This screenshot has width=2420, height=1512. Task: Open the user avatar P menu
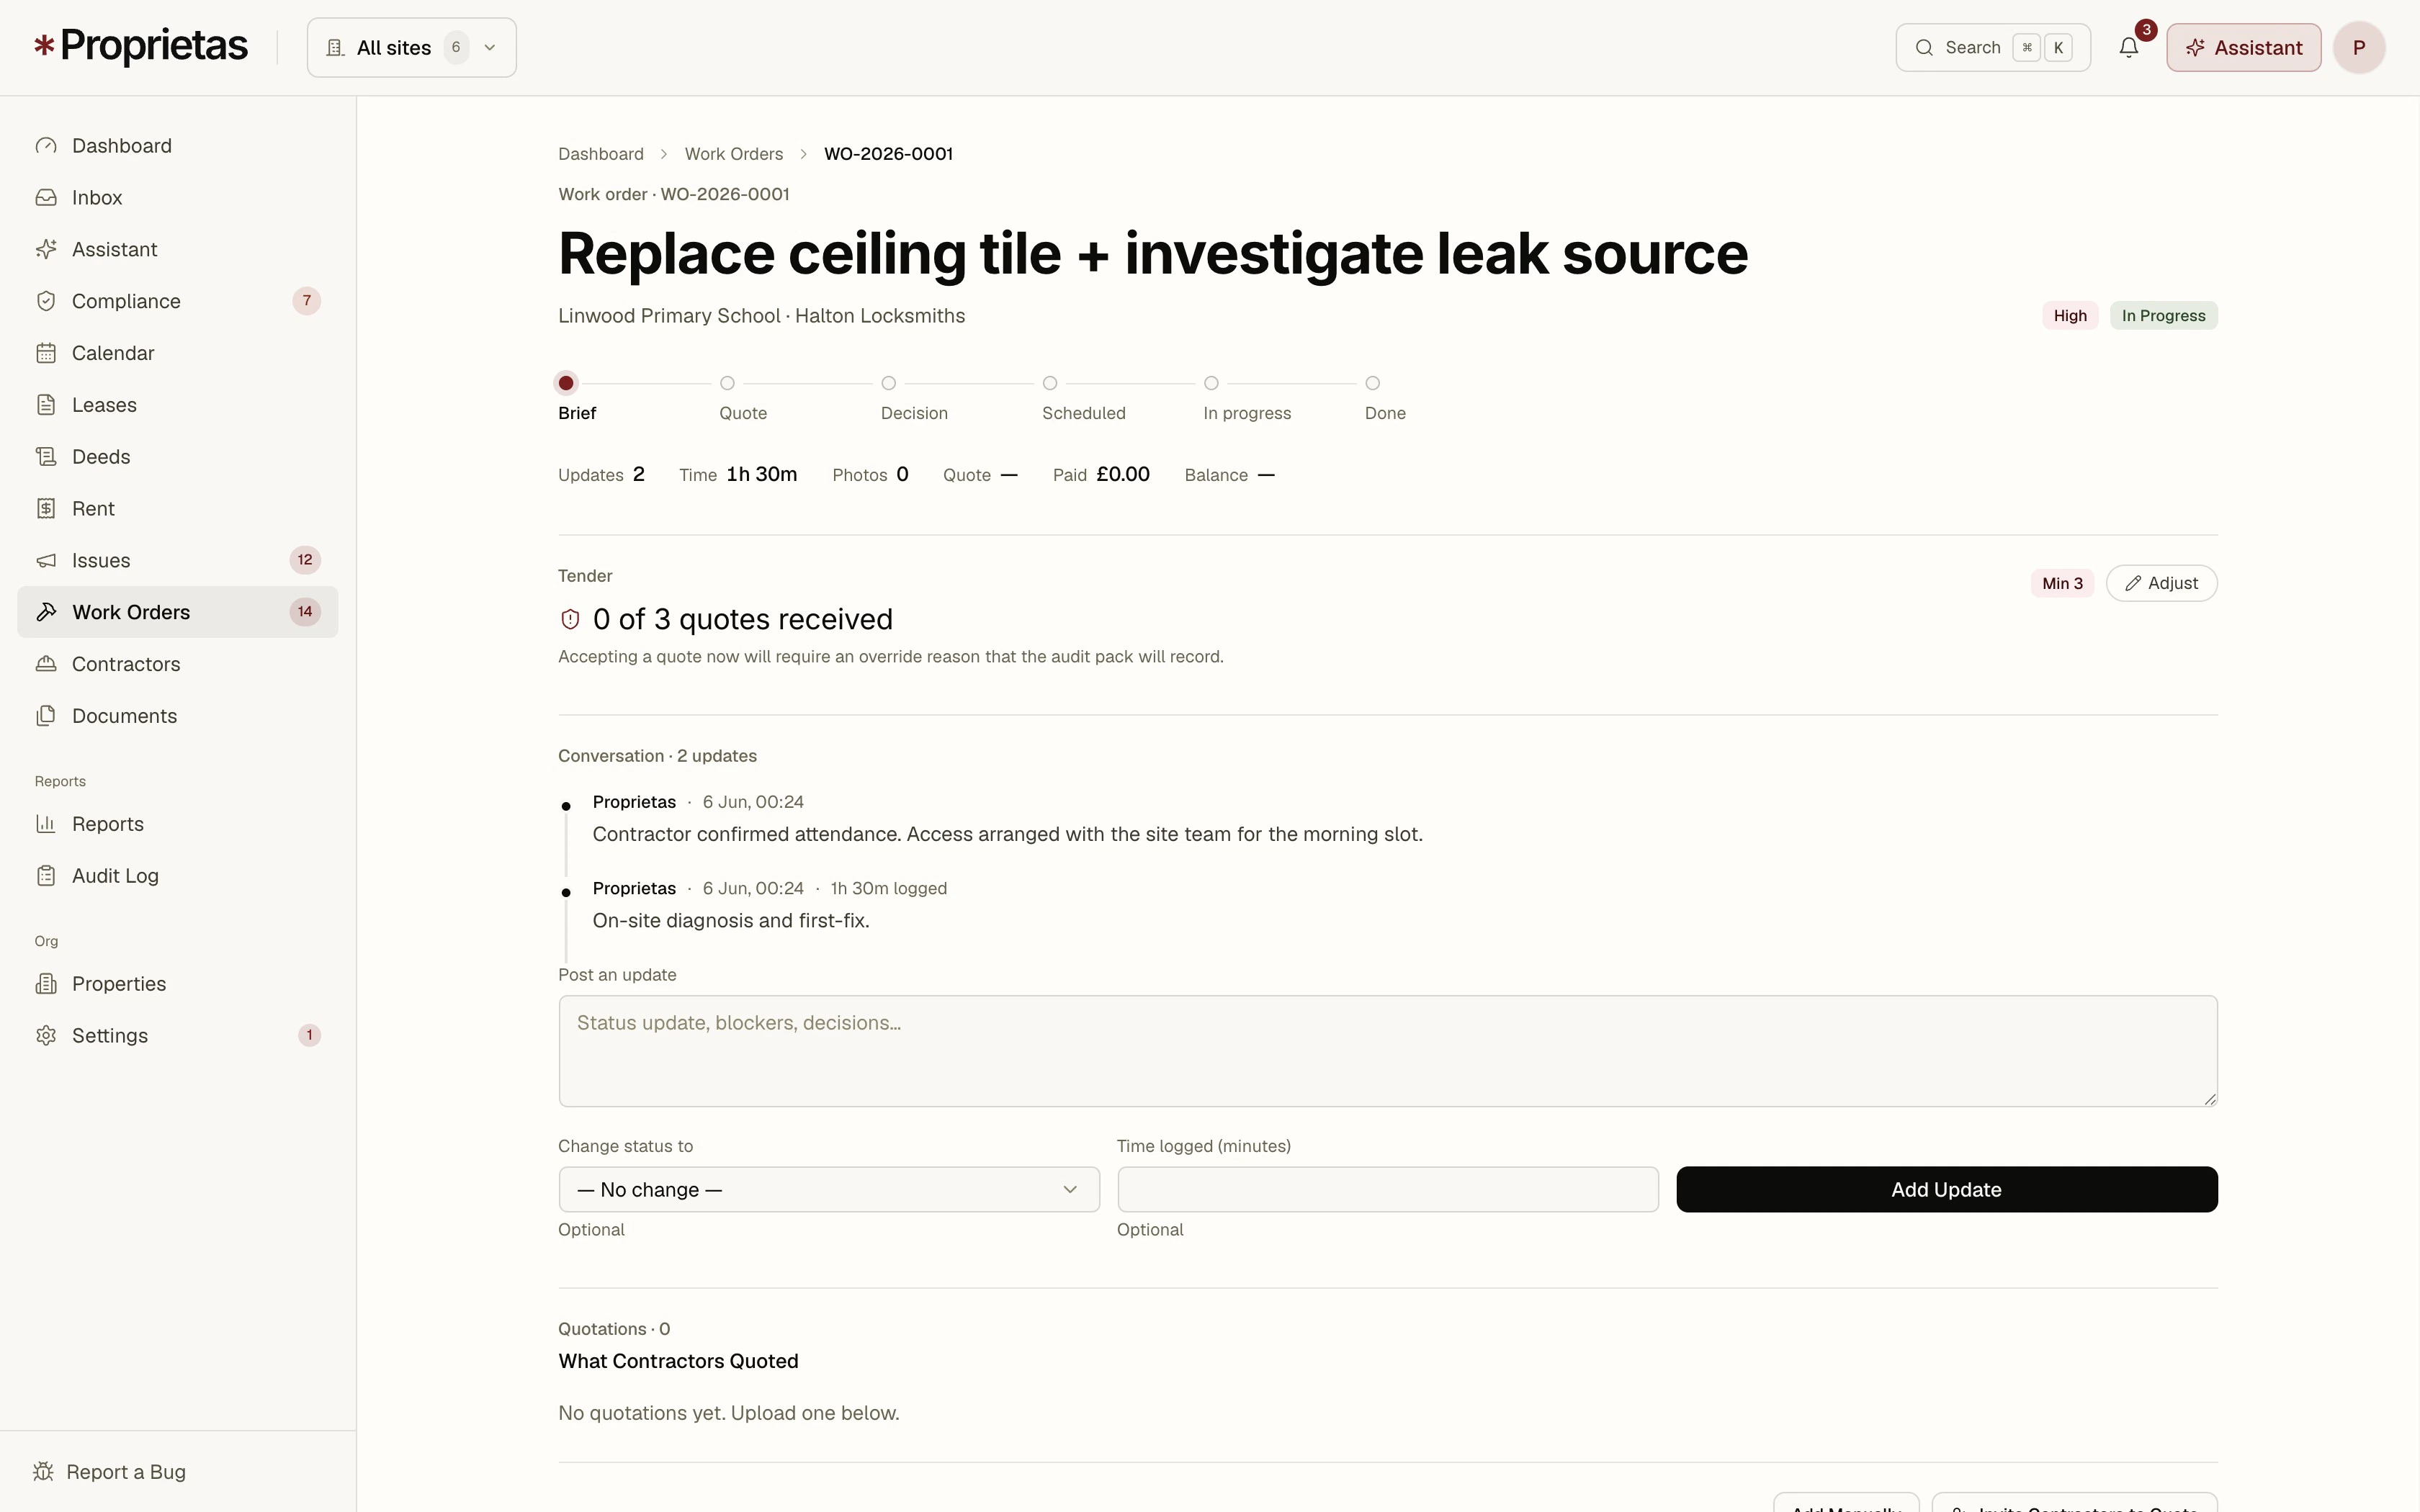click(x=2359, y=48)
